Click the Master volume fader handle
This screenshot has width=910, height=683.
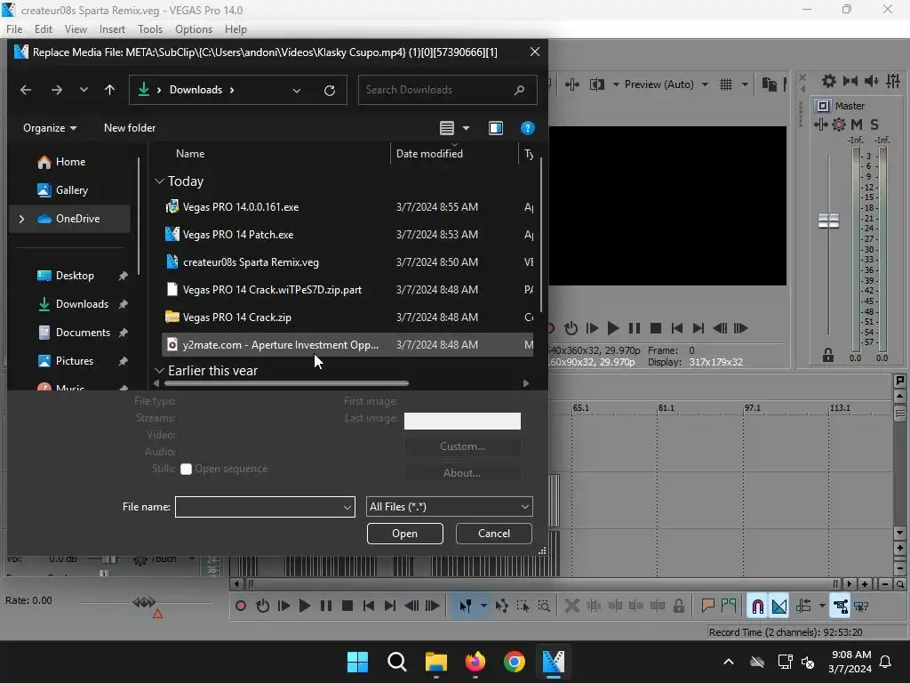pyautogui.click(x=828, y=221)
